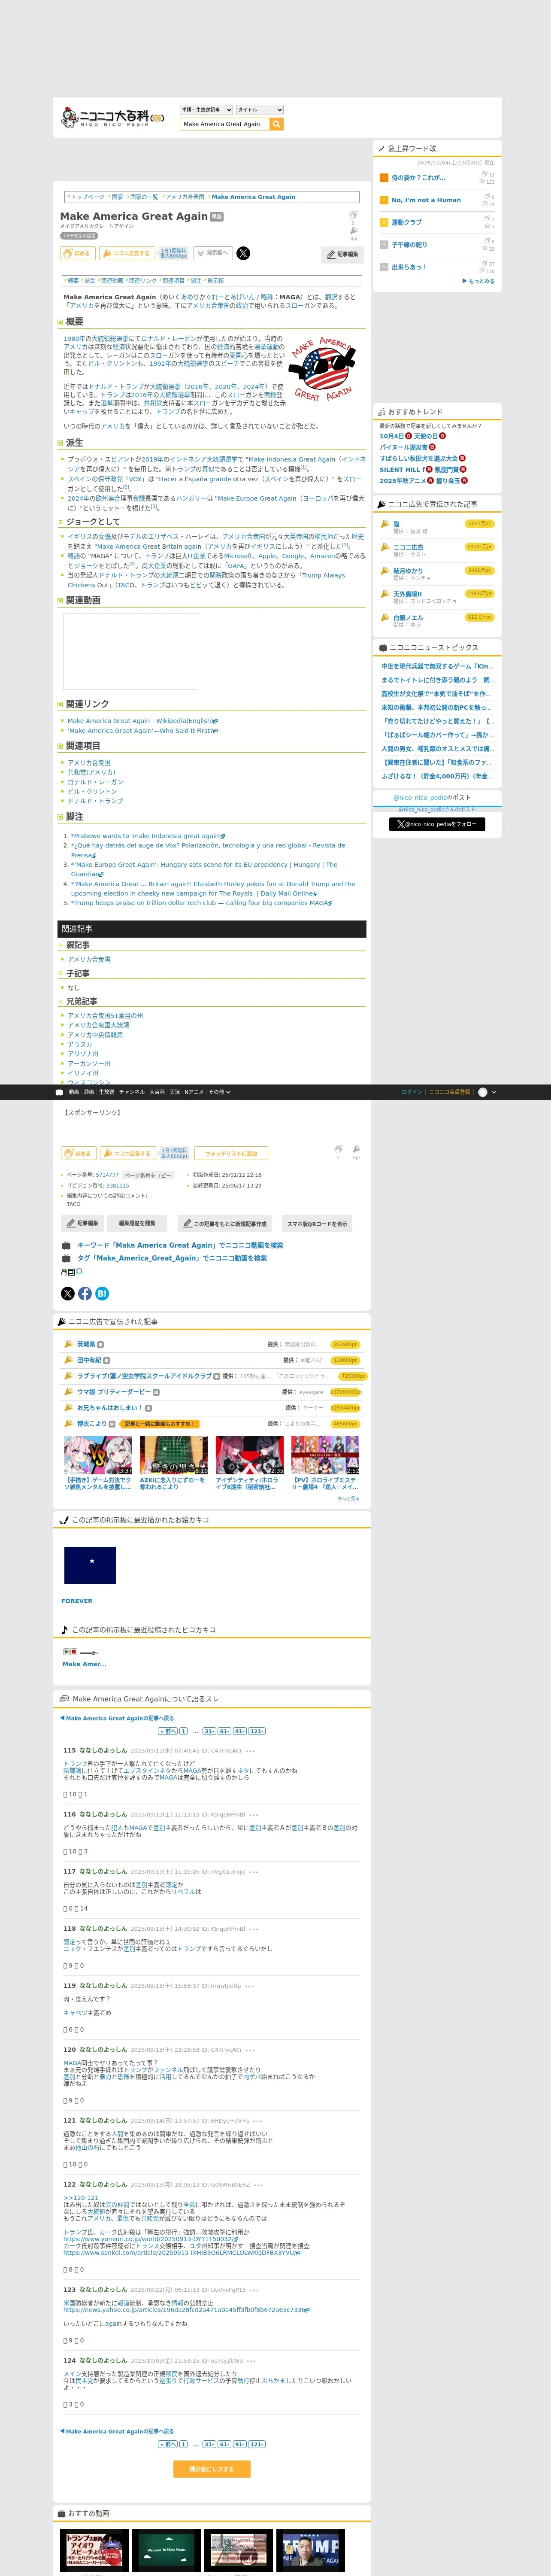Viewport: 551px width, 2576px height.
Task: Click 静画 in the black menu bar
Action: [x=89, y=1092]
